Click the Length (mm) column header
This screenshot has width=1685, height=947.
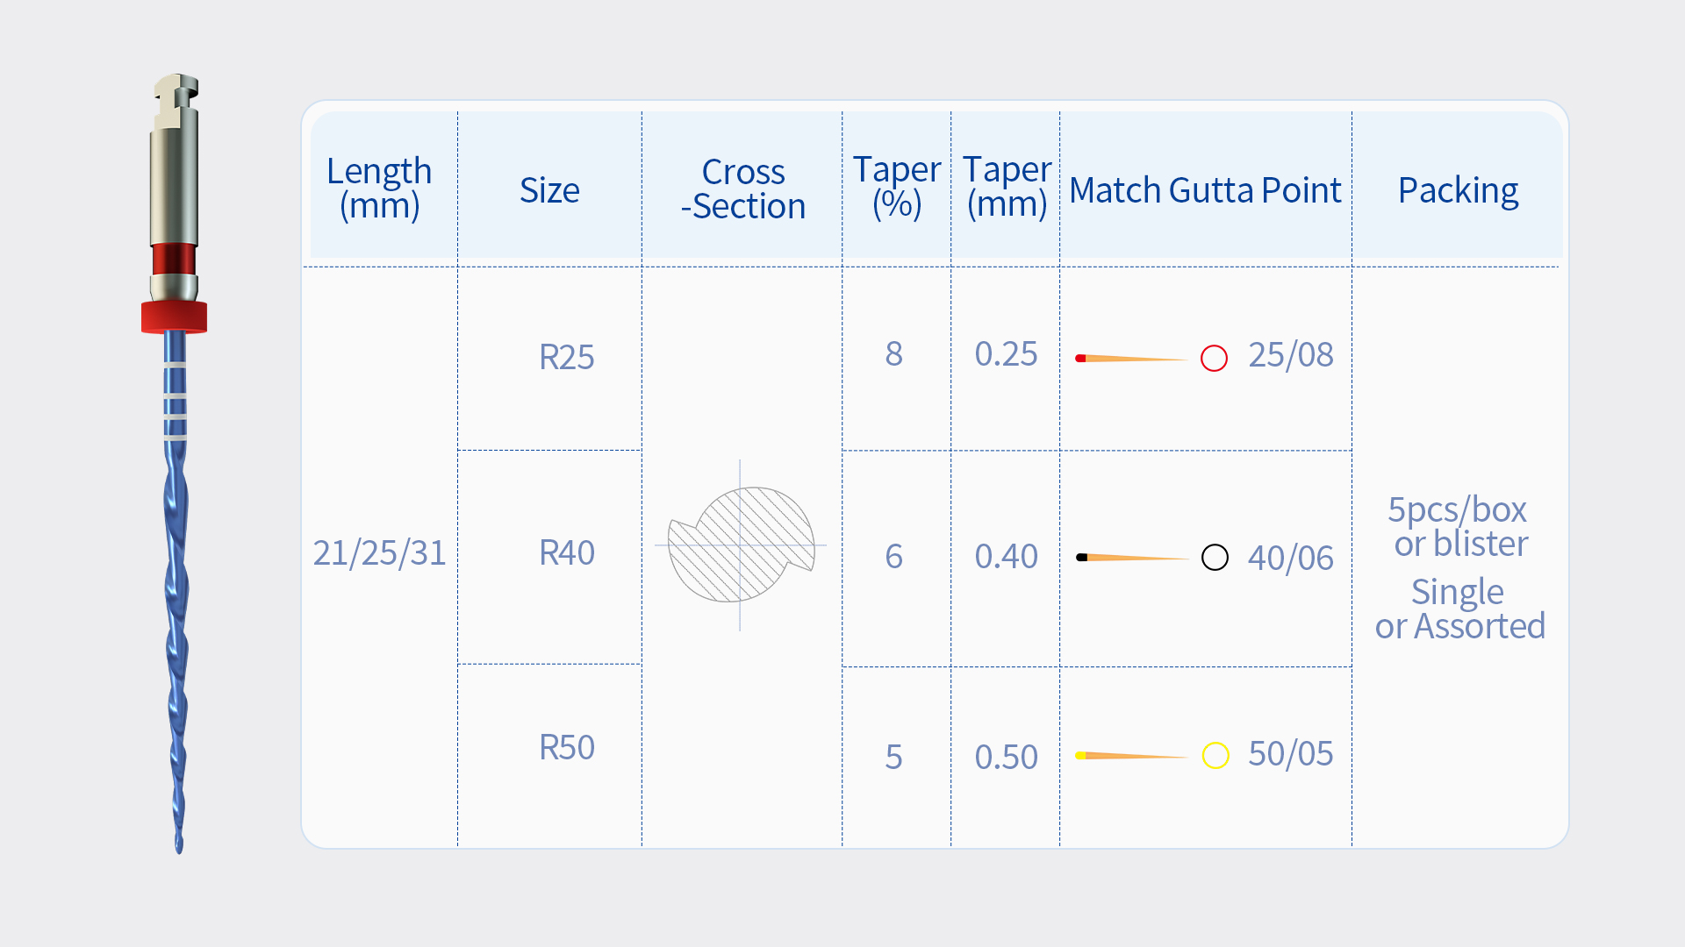379,188
